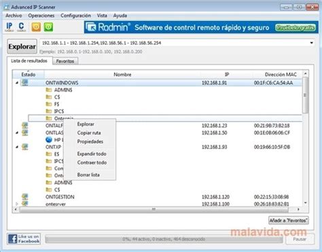Switch to the Favoritos tab
Image resolution: width=322 pixels, height=252 pixels.
pos(65,61)
